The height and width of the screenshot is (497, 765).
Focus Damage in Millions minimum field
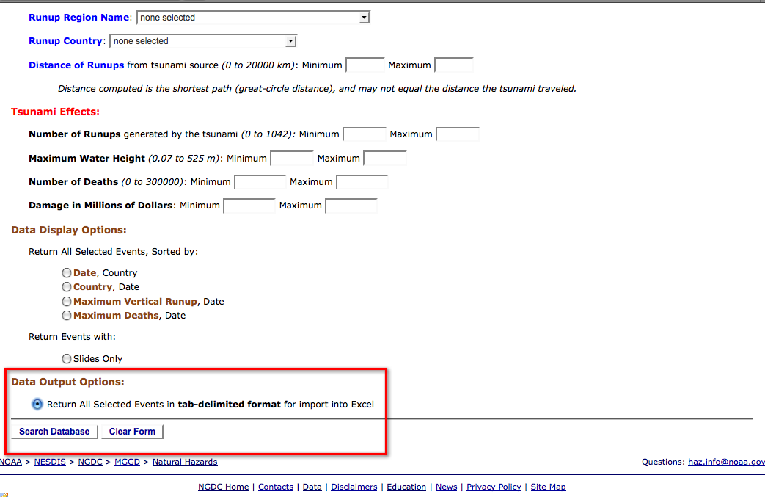point(249,206)
